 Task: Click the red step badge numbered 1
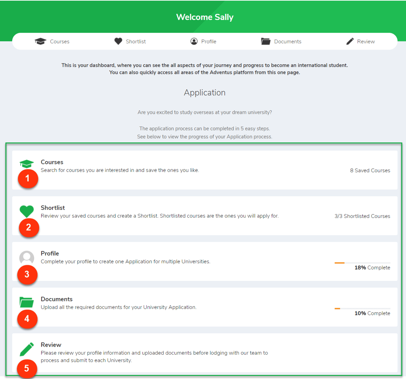[28, 178]
